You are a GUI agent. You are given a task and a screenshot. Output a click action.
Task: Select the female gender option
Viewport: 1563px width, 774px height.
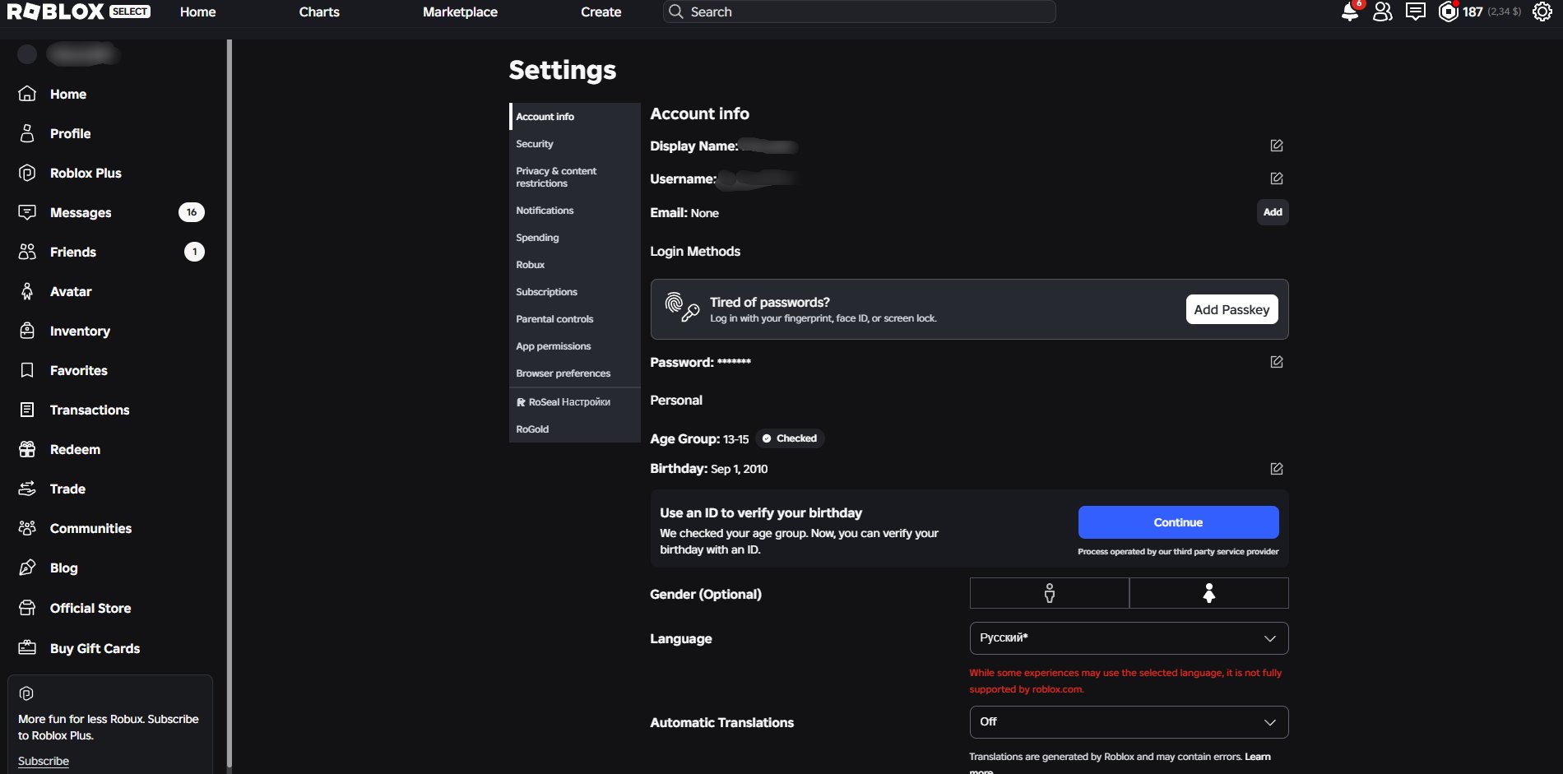point(1208,593)
